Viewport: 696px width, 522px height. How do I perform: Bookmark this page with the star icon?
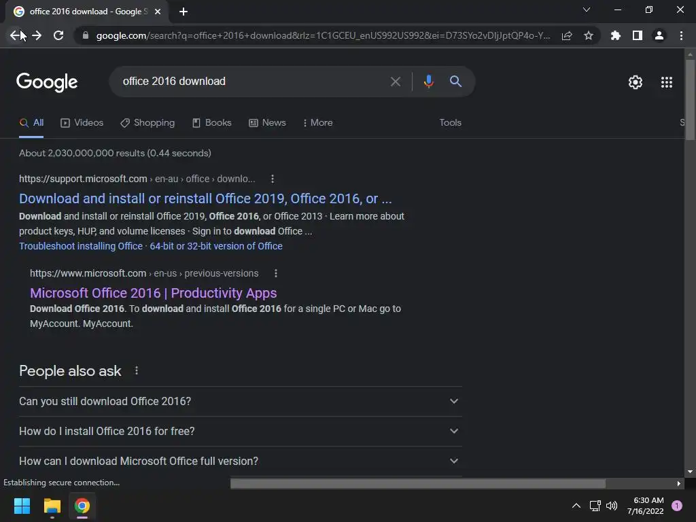pyautogui.click(x=589, y=35)
